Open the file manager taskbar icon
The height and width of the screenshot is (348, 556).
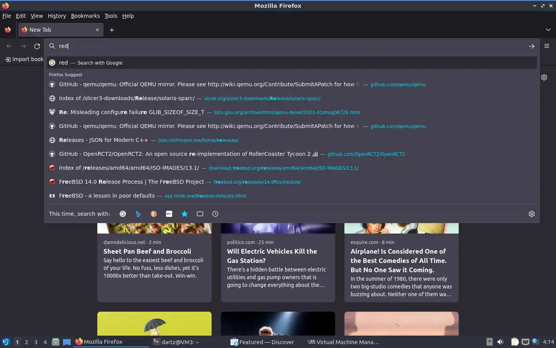pyautogui.click(x=56, y=342)
